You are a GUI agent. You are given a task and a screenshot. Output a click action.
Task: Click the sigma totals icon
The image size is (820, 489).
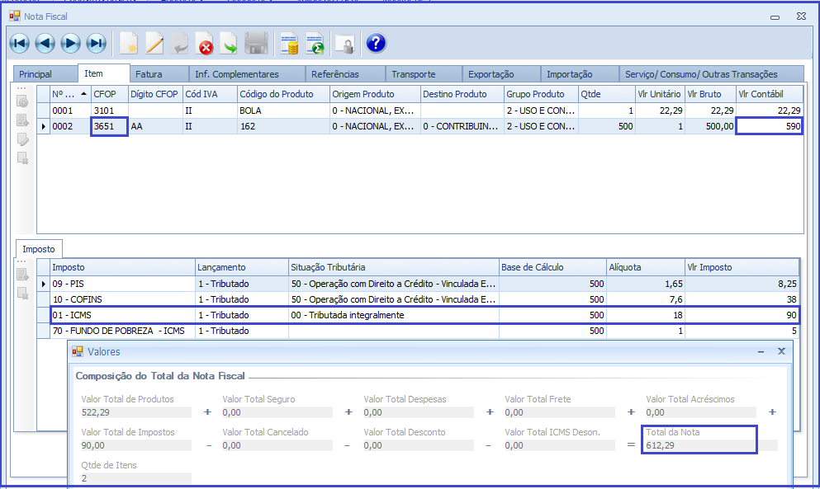315,44
